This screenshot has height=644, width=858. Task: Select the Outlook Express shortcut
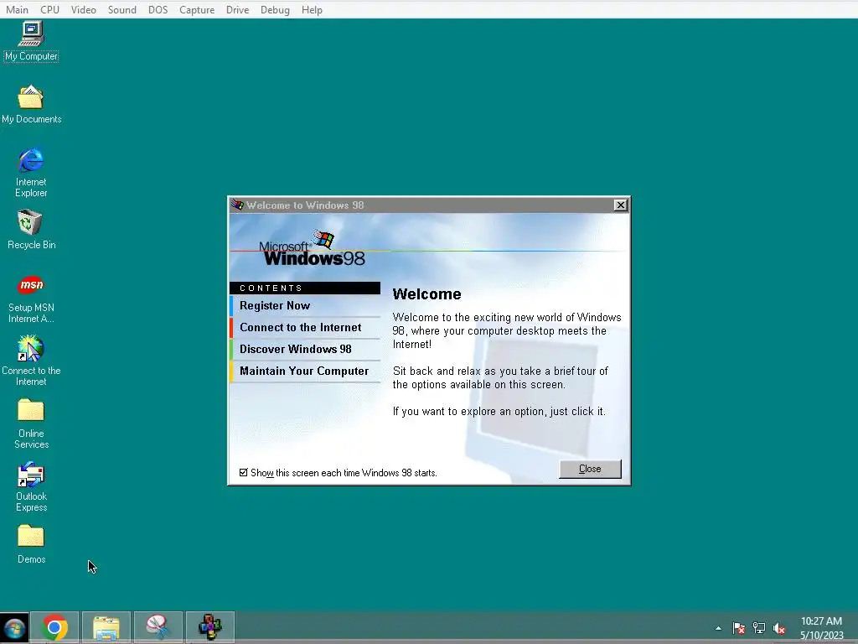point(31,487)
